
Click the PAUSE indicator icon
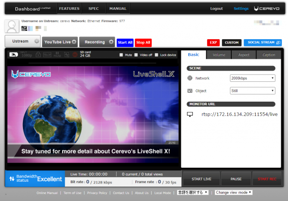click(x=57, y=54)
